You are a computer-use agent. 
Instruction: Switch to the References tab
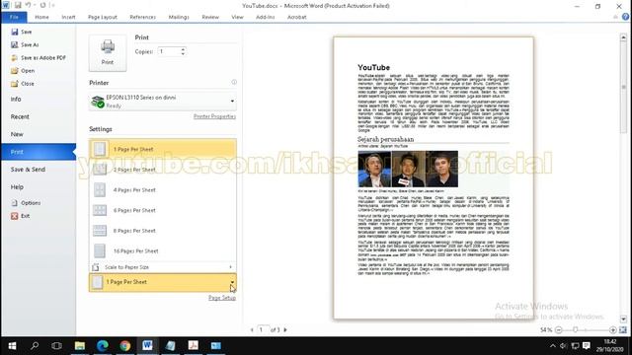142,17
